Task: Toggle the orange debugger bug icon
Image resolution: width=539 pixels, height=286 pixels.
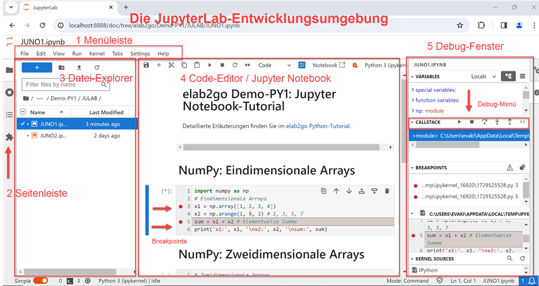Action: click(x=355, y=65)
